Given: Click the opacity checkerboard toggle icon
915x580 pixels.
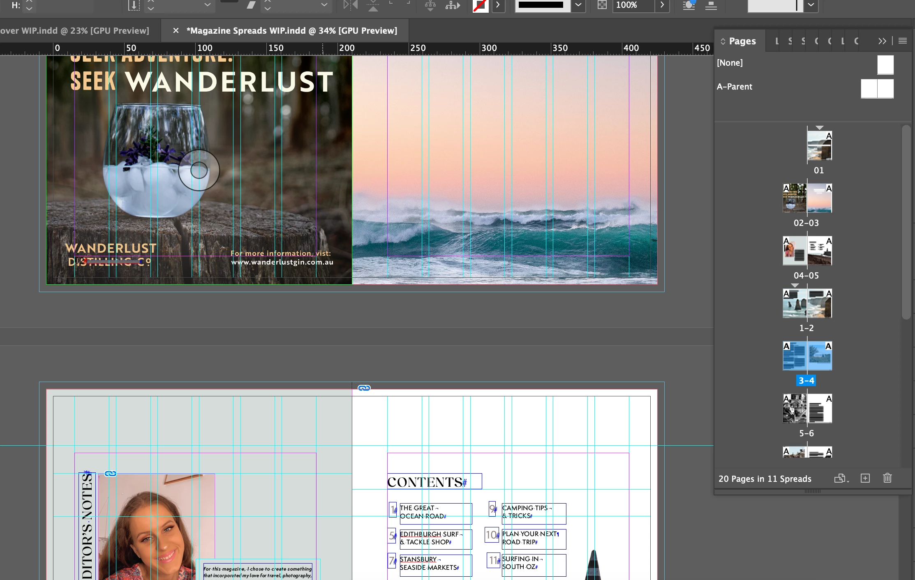Looking at the screenshot, I should click(x=602, y=5).
